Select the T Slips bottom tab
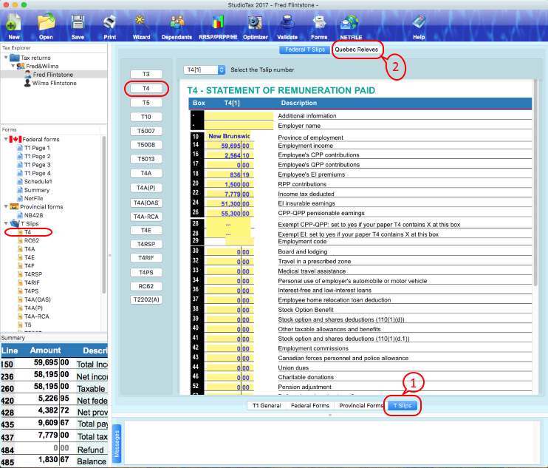Screen dimensions: 548x468 (x=403, y=405)
